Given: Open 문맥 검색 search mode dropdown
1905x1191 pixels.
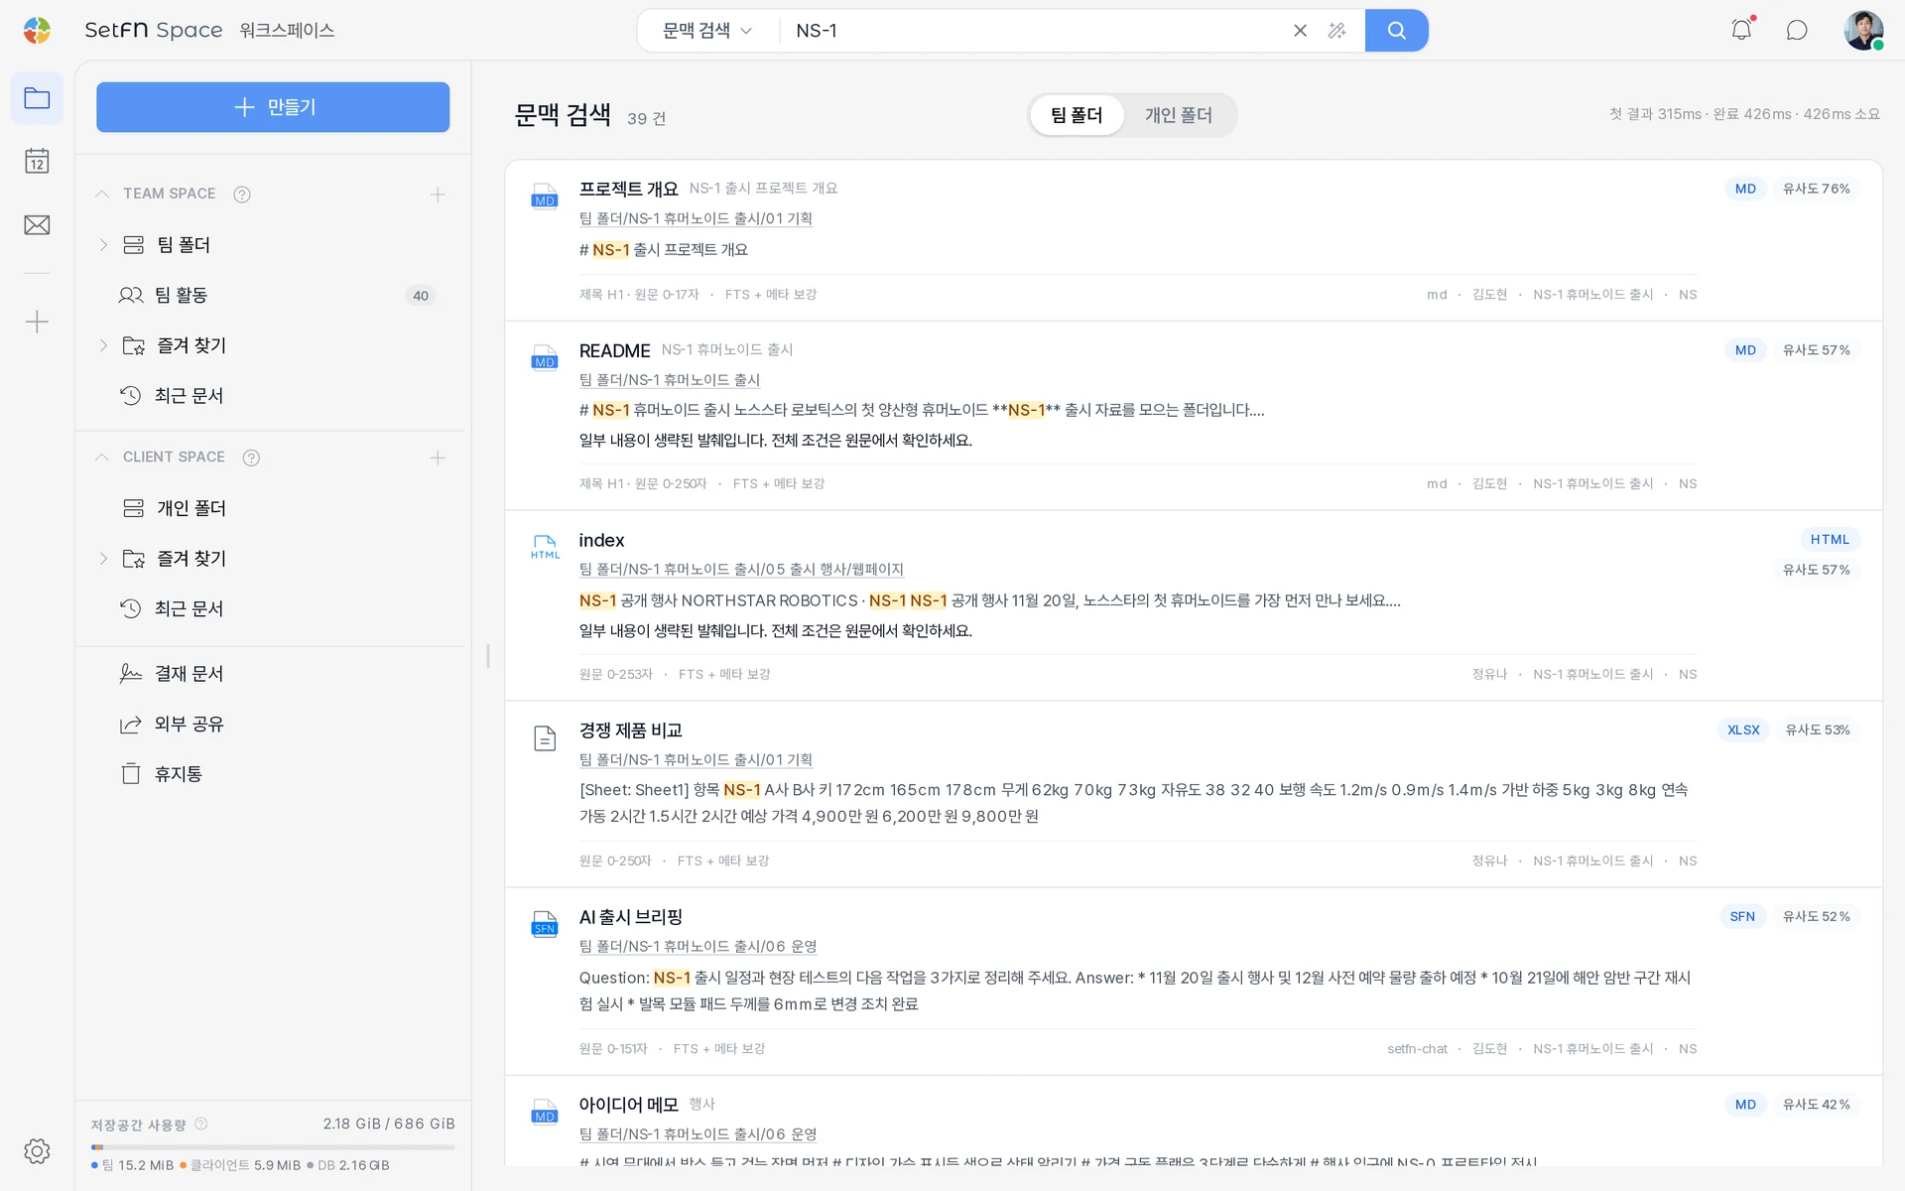Looking at the screenshot, I should [x=706, y=31].
